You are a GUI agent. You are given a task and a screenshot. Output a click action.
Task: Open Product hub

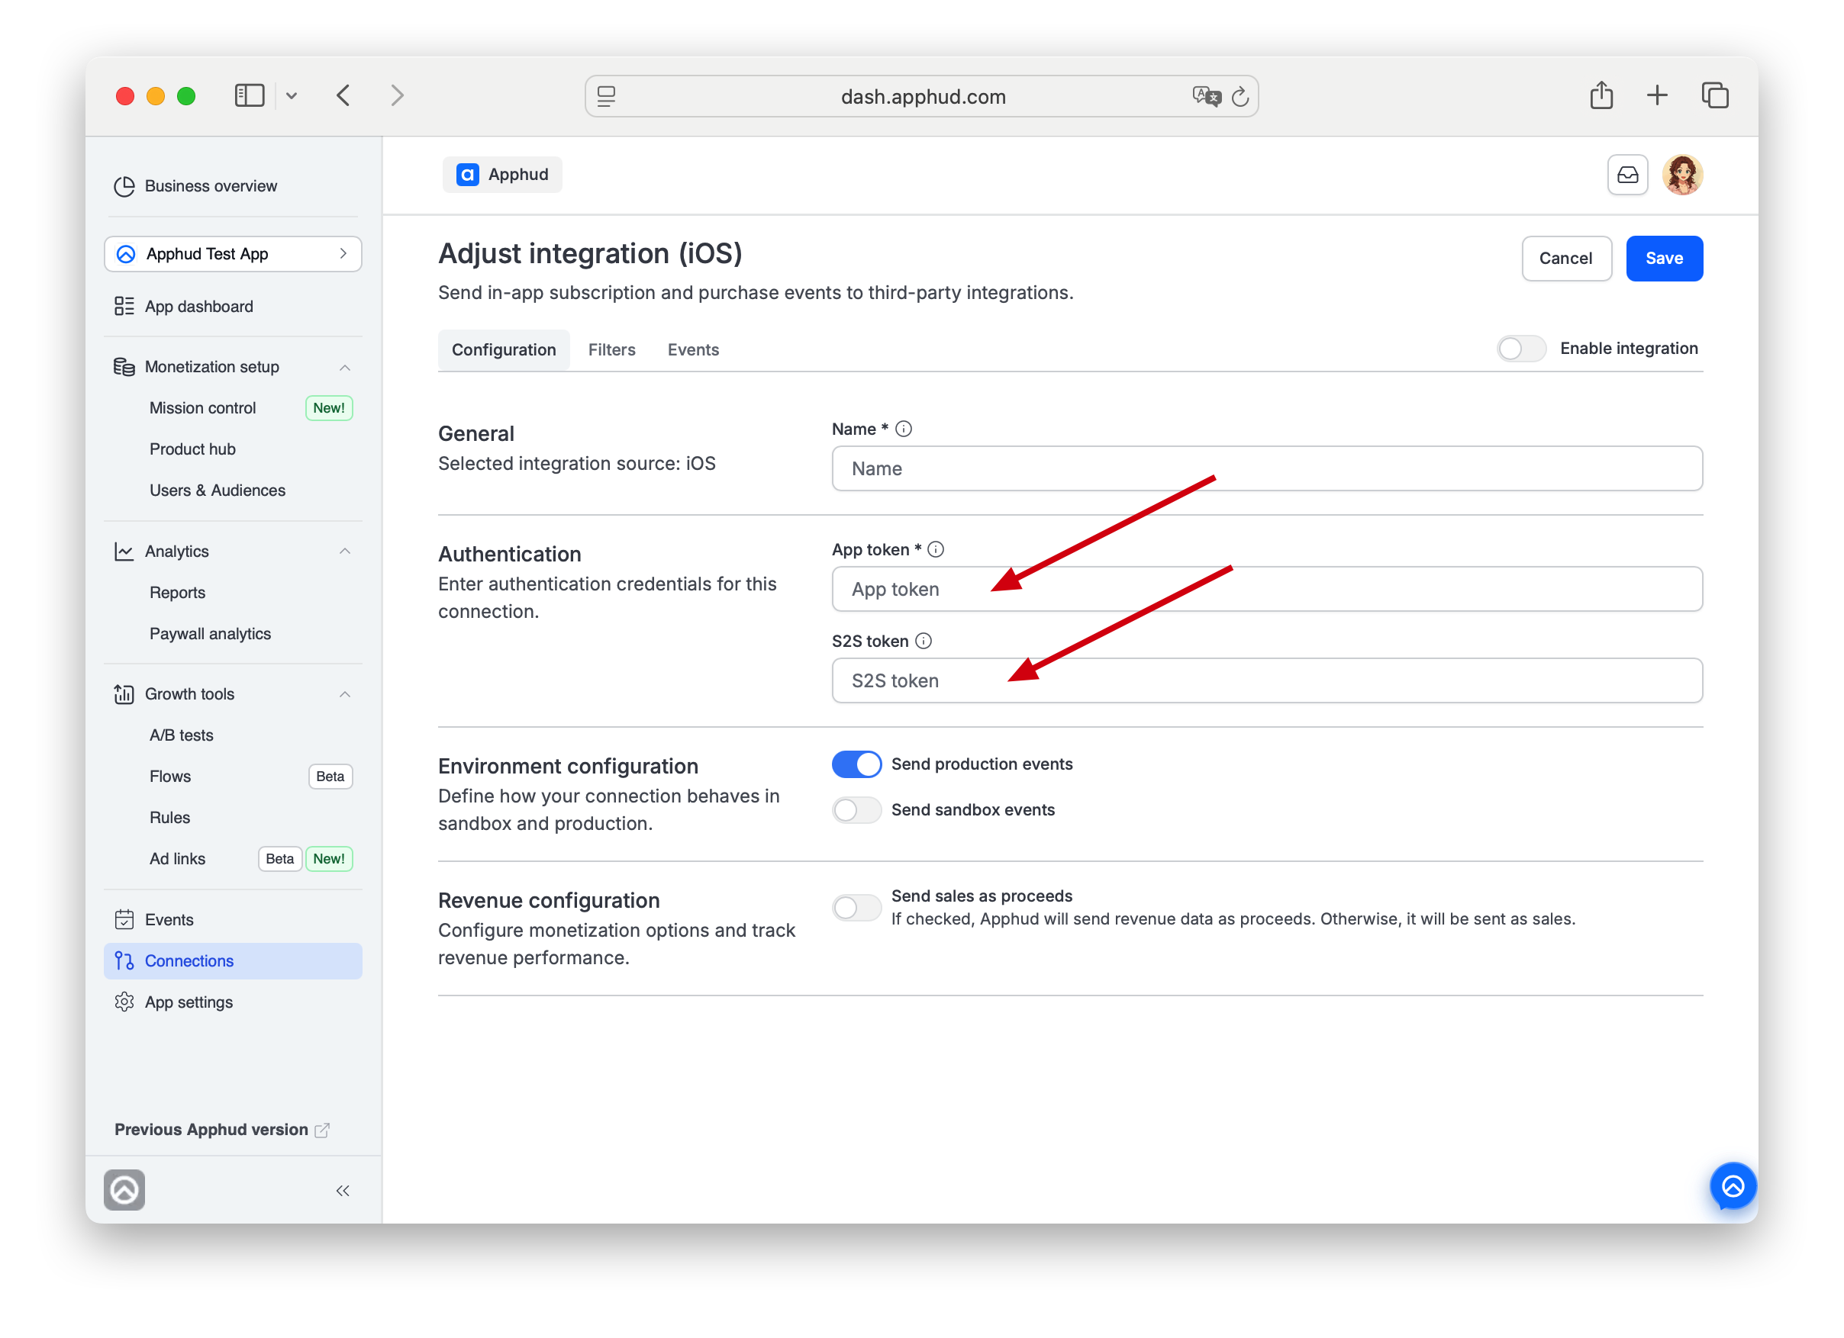coord(192,449)
